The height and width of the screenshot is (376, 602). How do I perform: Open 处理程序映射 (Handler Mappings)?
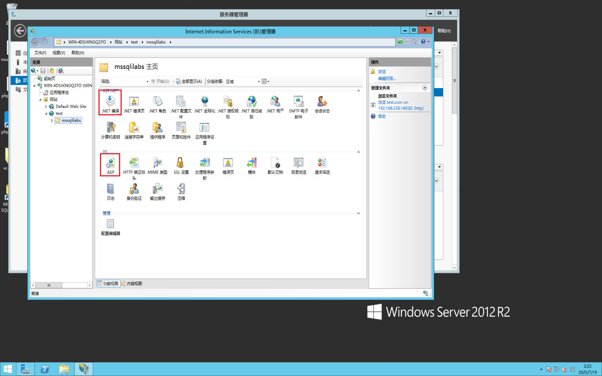click(x=204, y=165)
